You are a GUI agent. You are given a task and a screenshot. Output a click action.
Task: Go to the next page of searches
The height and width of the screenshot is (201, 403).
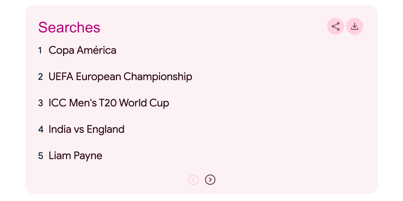(210, 180)
